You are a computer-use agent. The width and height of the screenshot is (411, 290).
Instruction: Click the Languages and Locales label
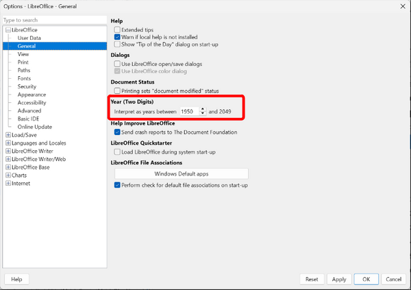(x=39, y=143)
